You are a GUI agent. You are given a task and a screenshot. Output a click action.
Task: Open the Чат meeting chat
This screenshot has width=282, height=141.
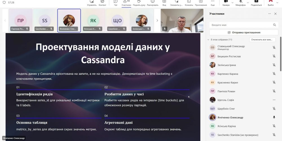[x=116, y=3]
